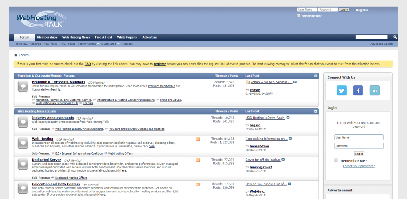Go to last post icon beside Zomex thread

295,82
